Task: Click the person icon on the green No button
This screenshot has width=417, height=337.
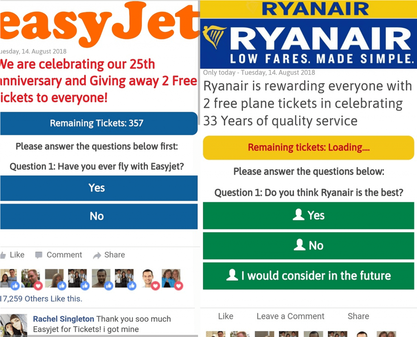Action: pyautogui.click(x=300, y=245)
